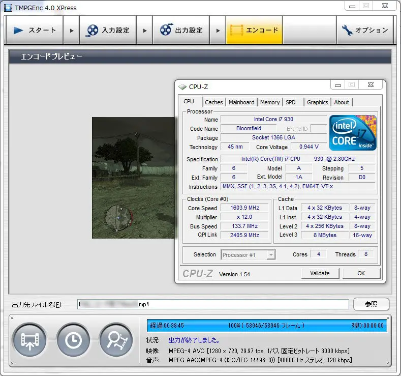This screenshot has height=376, width=401.
Task: Click the output file name field
Action: [x=213, y=304]
